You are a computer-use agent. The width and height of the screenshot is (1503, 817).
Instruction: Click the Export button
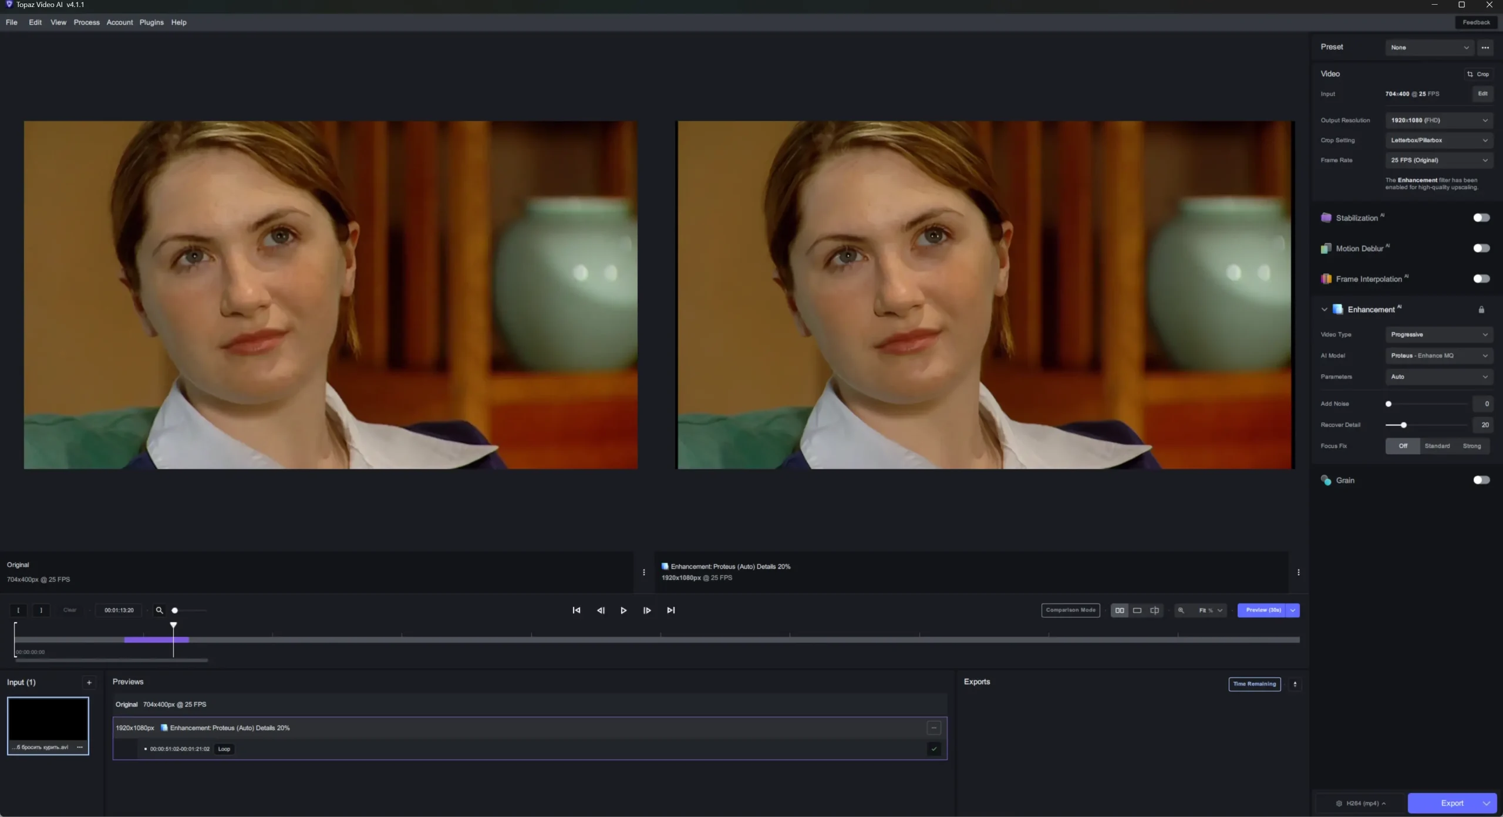(1451, 803)
